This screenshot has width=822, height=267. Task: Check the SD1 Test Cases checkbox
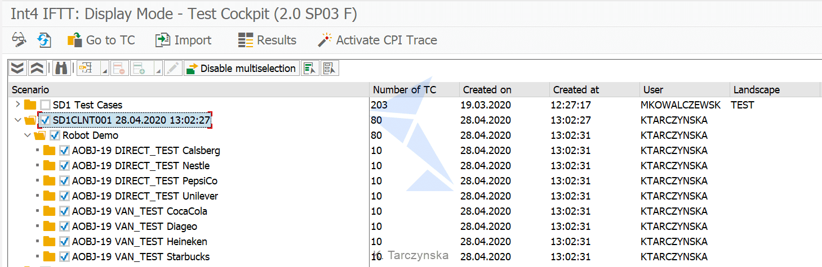[x=46, y=105]
